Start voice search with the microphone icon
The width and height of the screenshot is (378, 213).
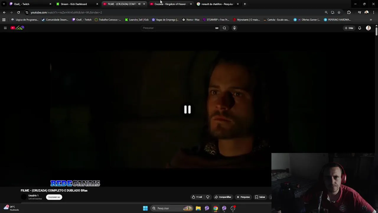coord(234,28)
